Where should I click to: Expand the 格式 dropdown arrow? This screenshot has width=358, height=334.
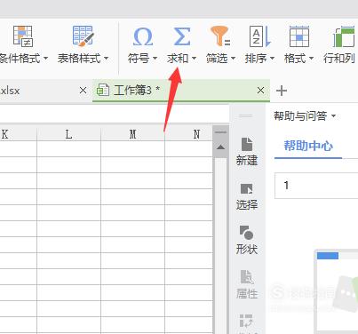[x=311, y=59]
